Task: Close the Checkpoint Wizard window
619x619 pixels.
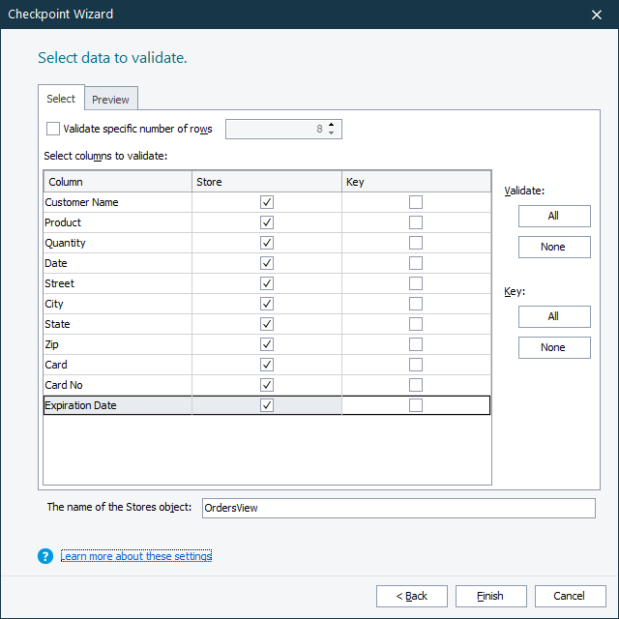Action: tap(596, 15)
